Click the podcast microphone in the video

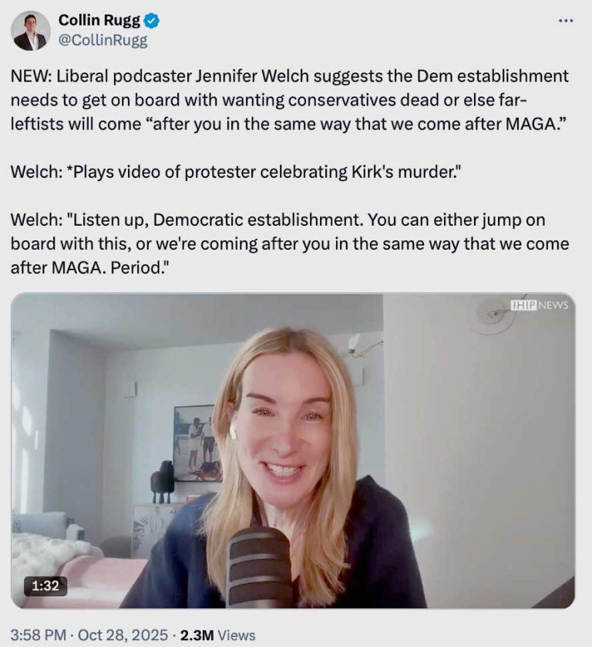point(260,568)
